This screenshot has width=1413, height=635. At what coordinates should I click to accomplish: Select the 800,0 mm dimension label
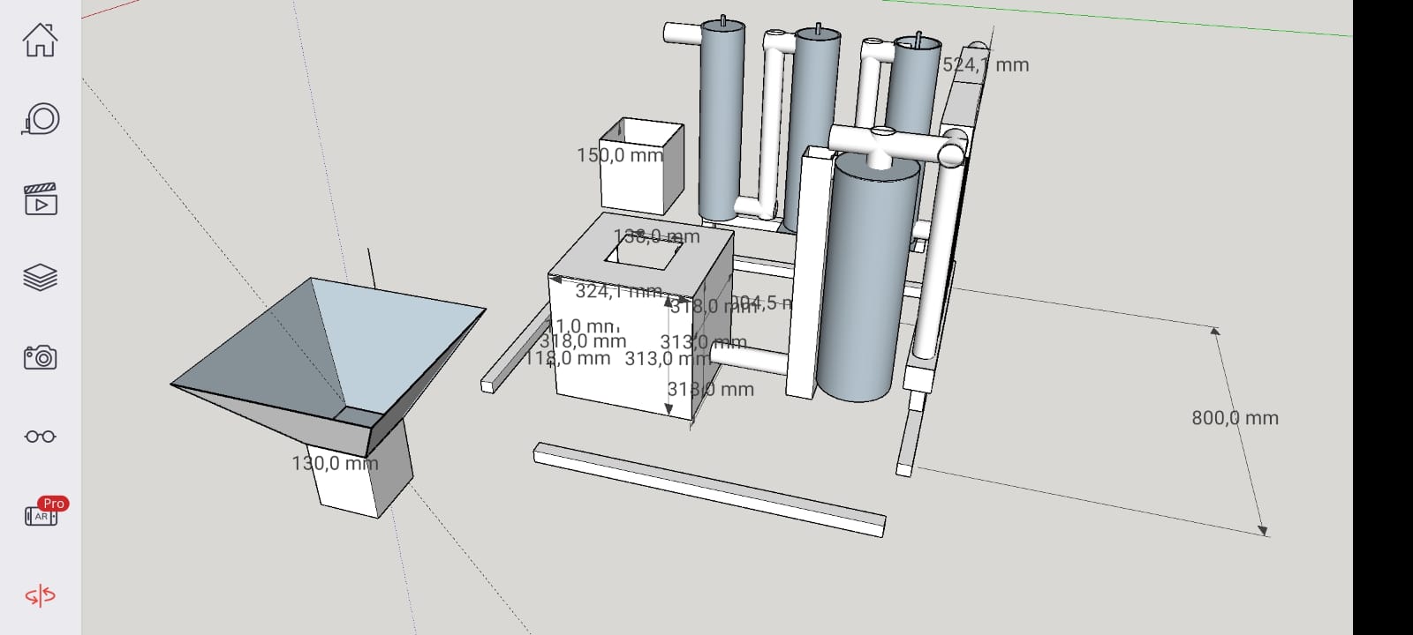coord(1235,418)
